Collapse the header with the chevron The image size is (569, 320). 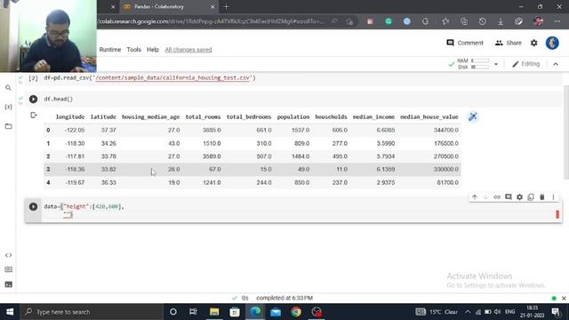556,64
